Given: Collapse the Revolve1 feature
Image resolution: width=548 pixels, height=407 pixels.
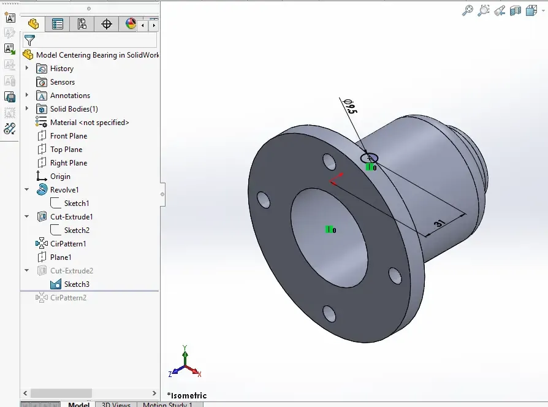Looking at the screenshot, I should point(27,189).
